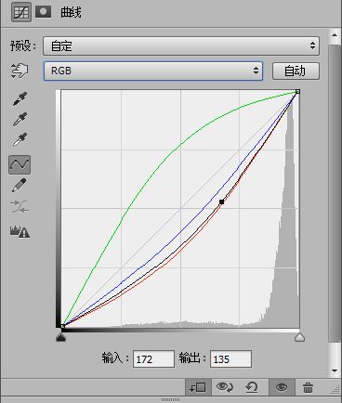Click the 自动 auto button

[x=296, y=71]
